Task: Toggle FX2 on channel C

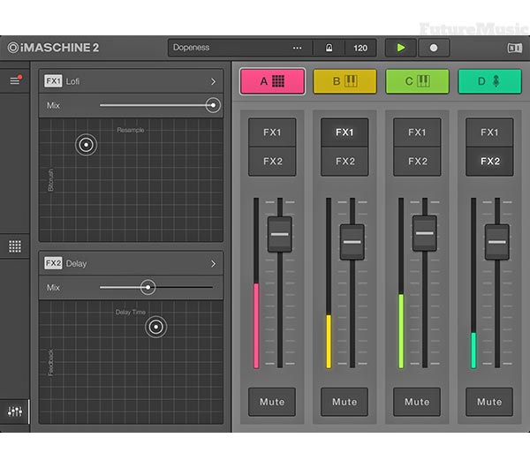Action: click(x=417, y=162)
